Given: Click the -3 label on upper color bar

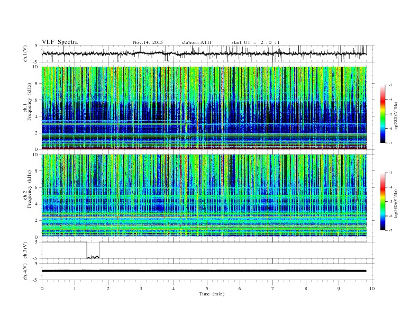Looking at the screenshot, I should pos(390,85).
